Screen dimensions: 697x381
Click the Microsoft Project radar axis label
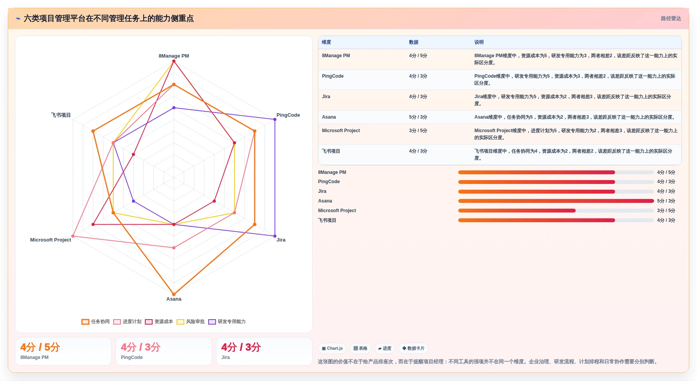(x=51, y=240)
